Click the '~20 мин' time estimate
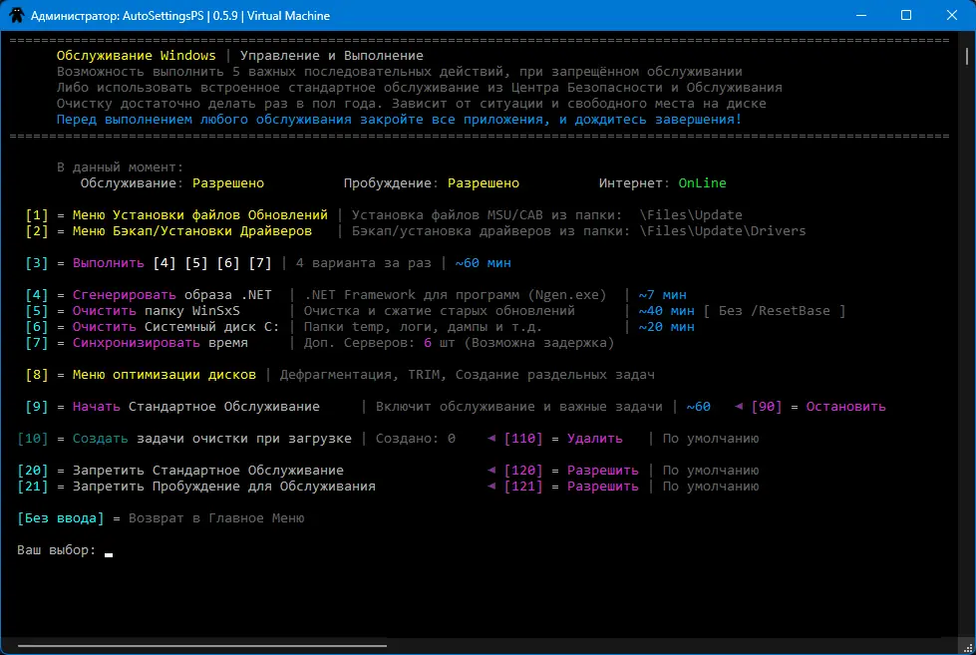 pos(666,327)
